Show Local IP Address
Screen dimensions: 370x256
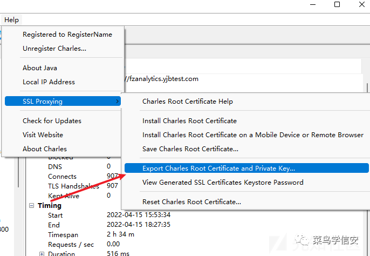tap(49, 82)
